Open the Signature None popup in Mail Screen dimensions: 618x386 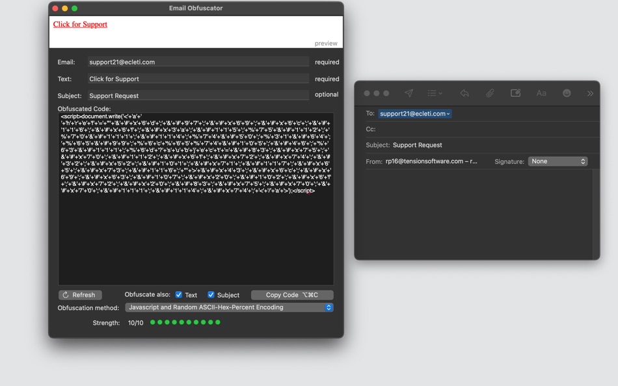coord(558,161)
